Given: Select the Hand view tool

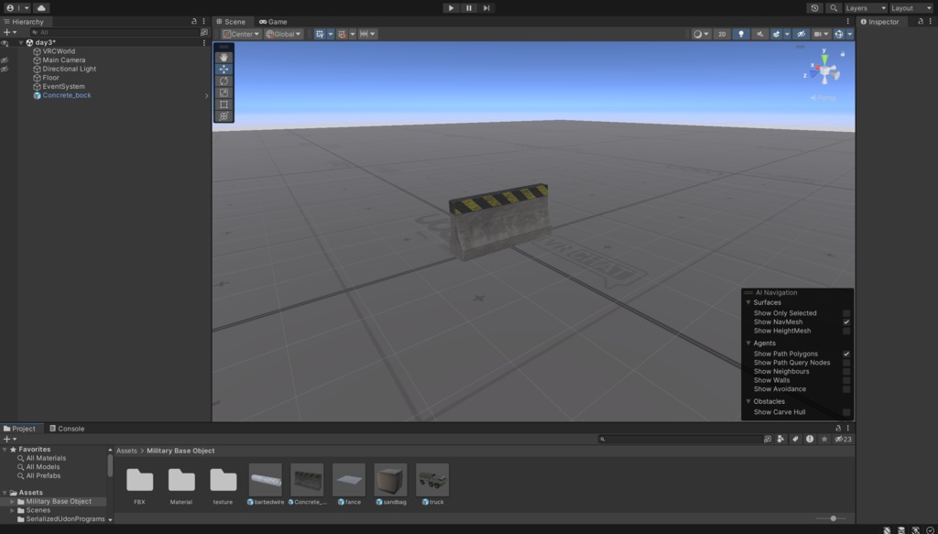Looking at the screenshot, I should point(224,56).
